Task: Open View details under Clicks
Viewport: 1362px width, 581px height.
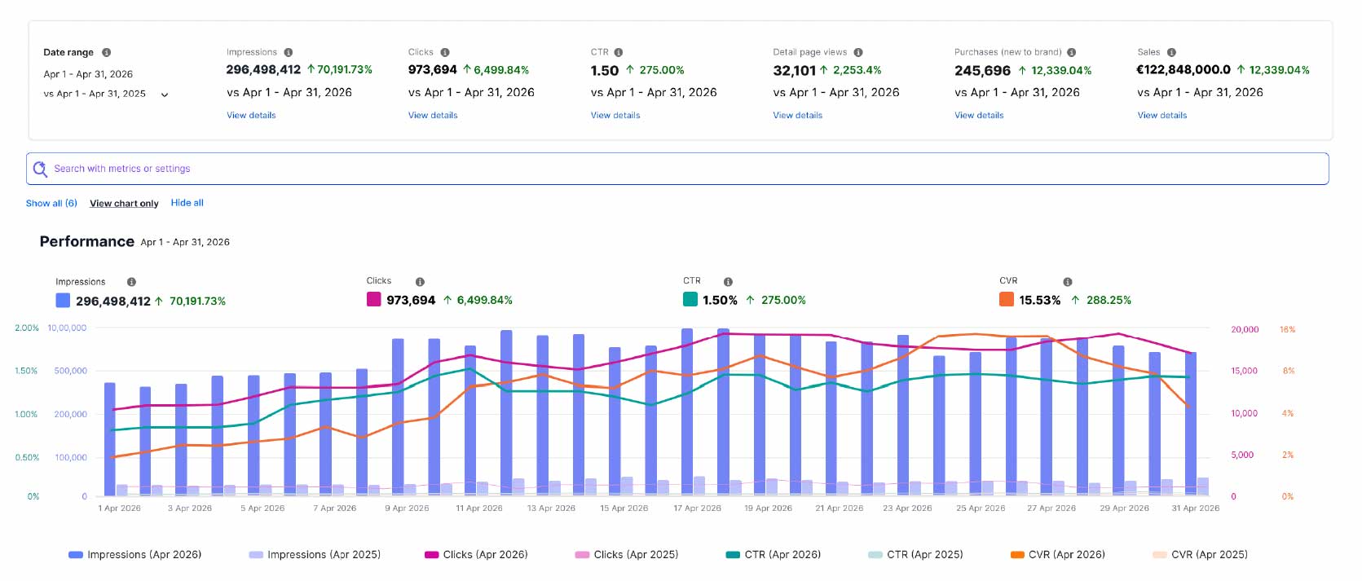Action: (433, 116)
